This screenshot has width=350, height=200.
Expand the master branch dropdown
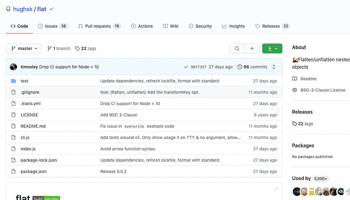pyautogui.click(x=24, y=48)
